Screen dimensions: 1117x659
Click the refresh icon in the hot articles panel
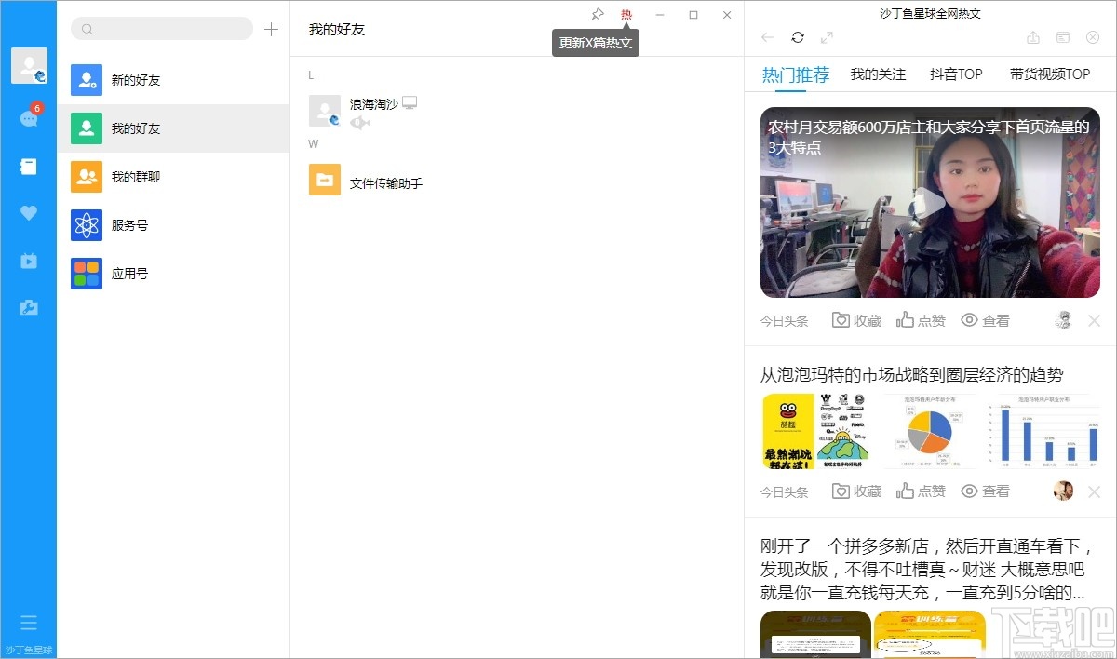798,37
